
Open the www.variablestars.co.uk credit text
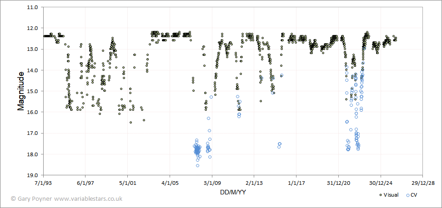pos(88,199)
